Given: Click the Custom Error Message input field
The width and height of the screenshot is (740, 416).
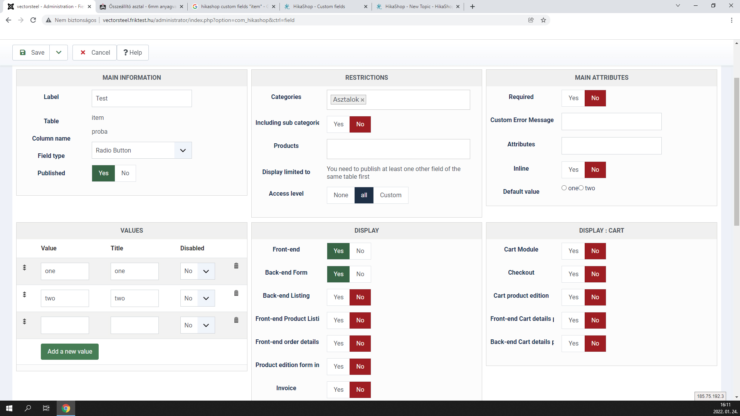Looking at the screenshot, I should click(611, 122).
